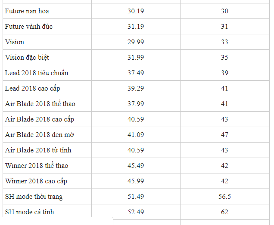This screenshot has width=274, height=225.
Task: Click the Vision đặc biệt cell
Action: (47, 58)
